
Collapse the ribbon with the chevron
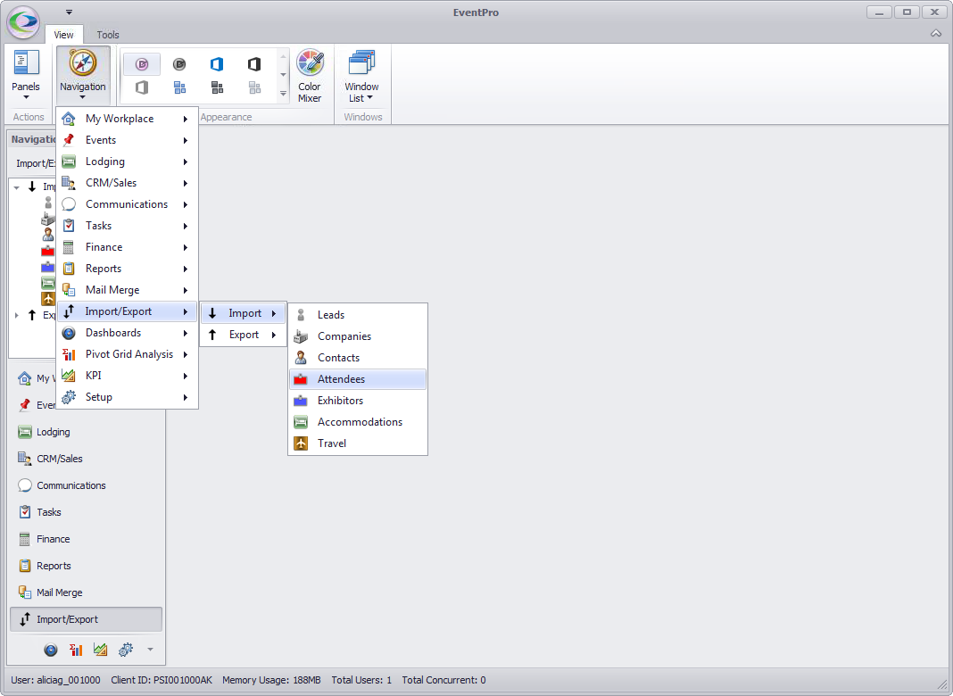(936, 33)
